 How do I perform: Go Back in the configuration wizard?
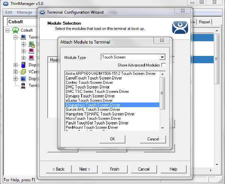point(59,169)
